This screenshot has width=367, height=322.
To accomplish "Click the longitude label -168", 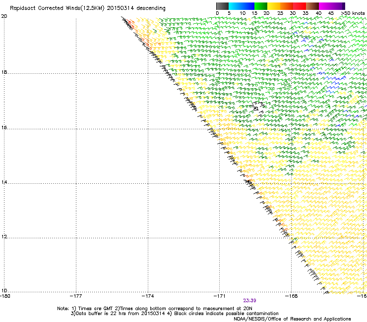I will [x=291, y=296].
